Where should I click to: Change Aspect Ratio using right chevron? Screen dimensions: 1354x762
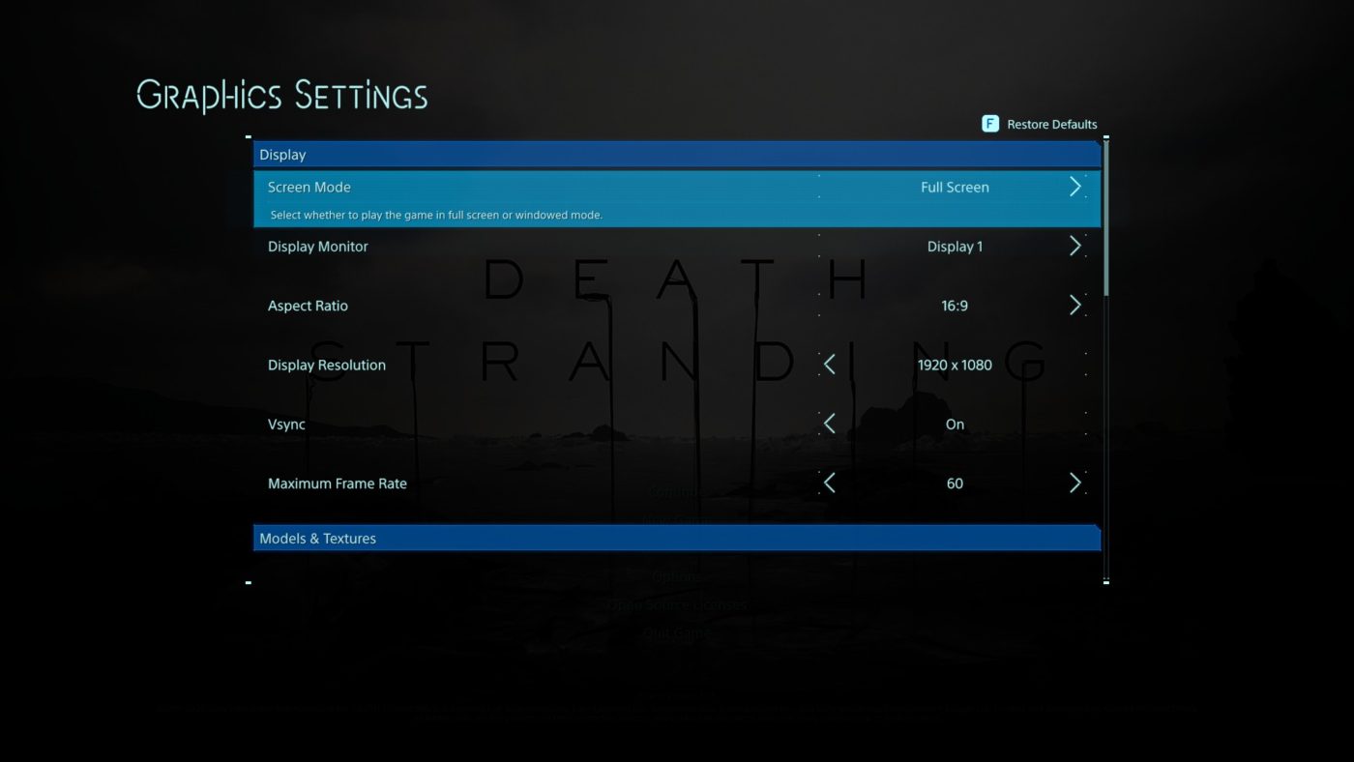click(1074, 305)
